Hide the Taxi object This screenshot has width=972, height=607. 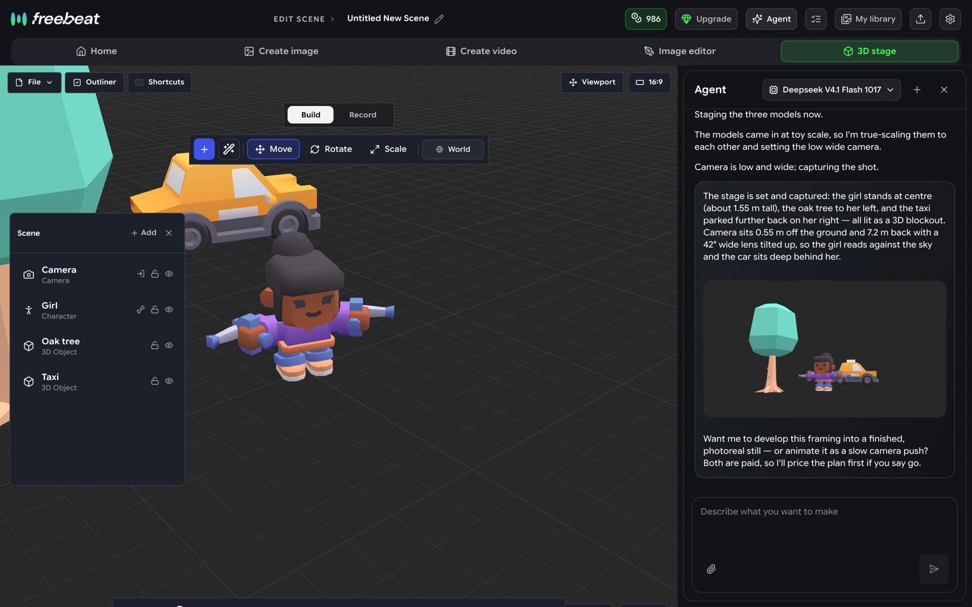click(x=169, y=382)
